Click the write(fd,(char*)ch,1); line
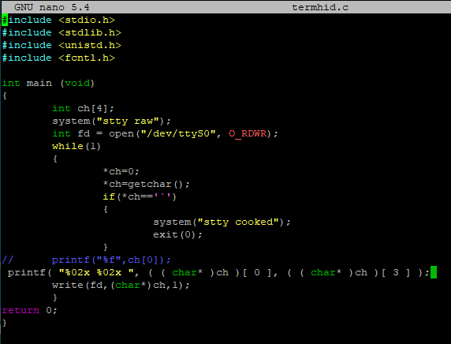The height and width of the screenshot is (344, 451). click(121, 286)
